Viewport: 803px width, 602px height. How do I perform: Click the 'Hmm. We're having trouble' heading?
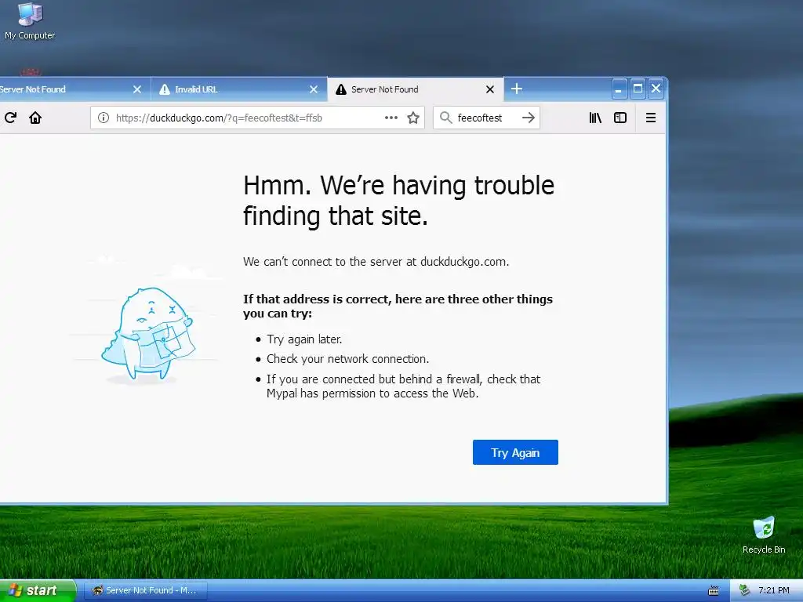398,200
